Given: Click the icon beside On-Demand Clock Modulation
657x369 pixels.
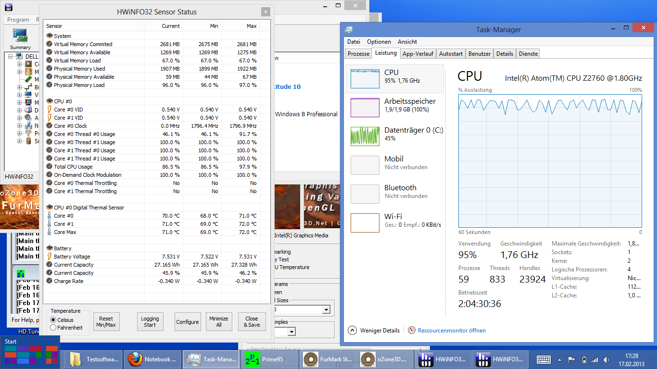Looking at the screenshot, I should click(49, 175).
